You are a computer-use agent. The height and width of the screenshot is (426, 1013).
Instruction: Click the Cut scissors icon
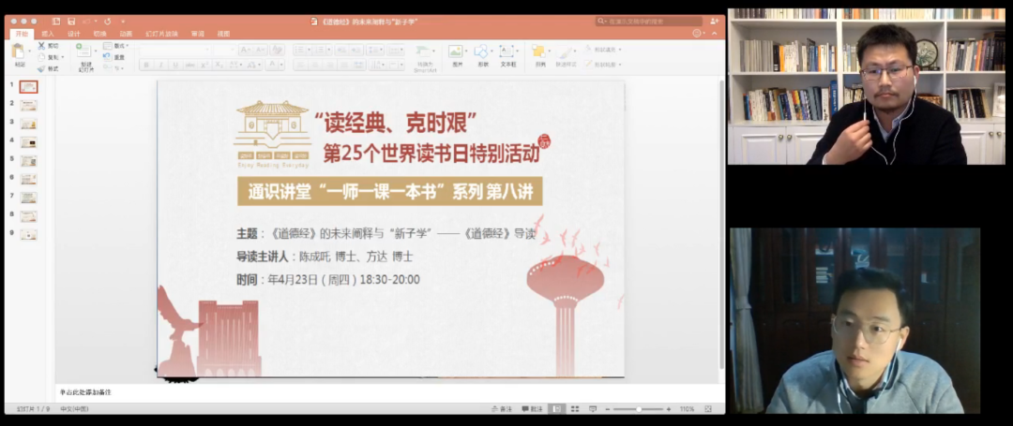pos(40,46)
